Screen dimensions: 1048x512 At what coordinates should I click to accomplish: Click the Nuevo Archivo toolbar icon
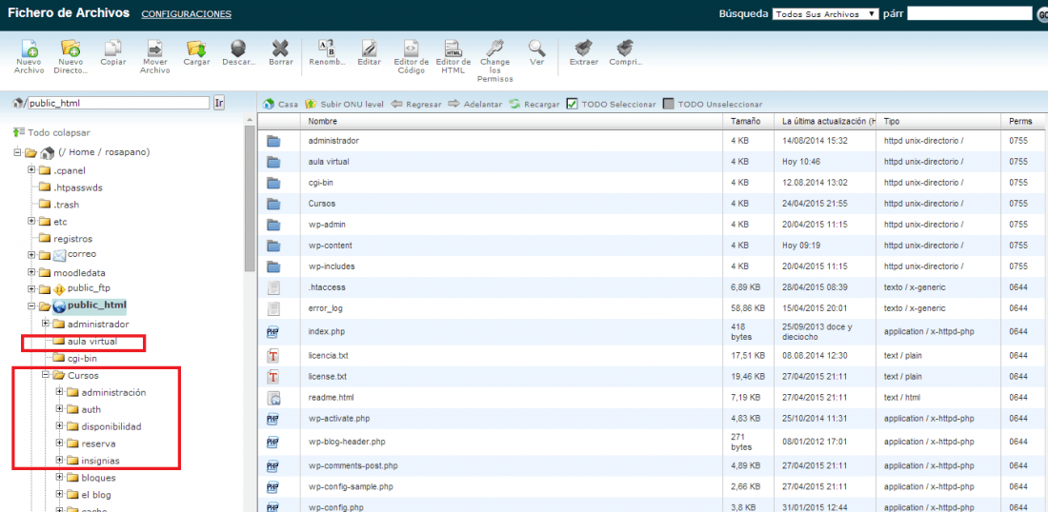(29, 49)
